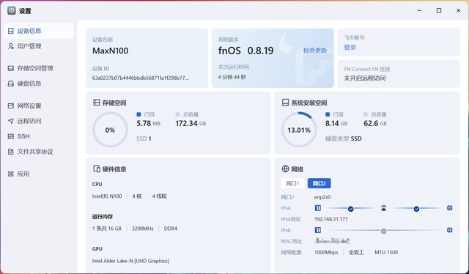This screenshot has height=274, width=469.
Task: Click the Intel(R) N100 CPU text
Action: pos(107,196)
